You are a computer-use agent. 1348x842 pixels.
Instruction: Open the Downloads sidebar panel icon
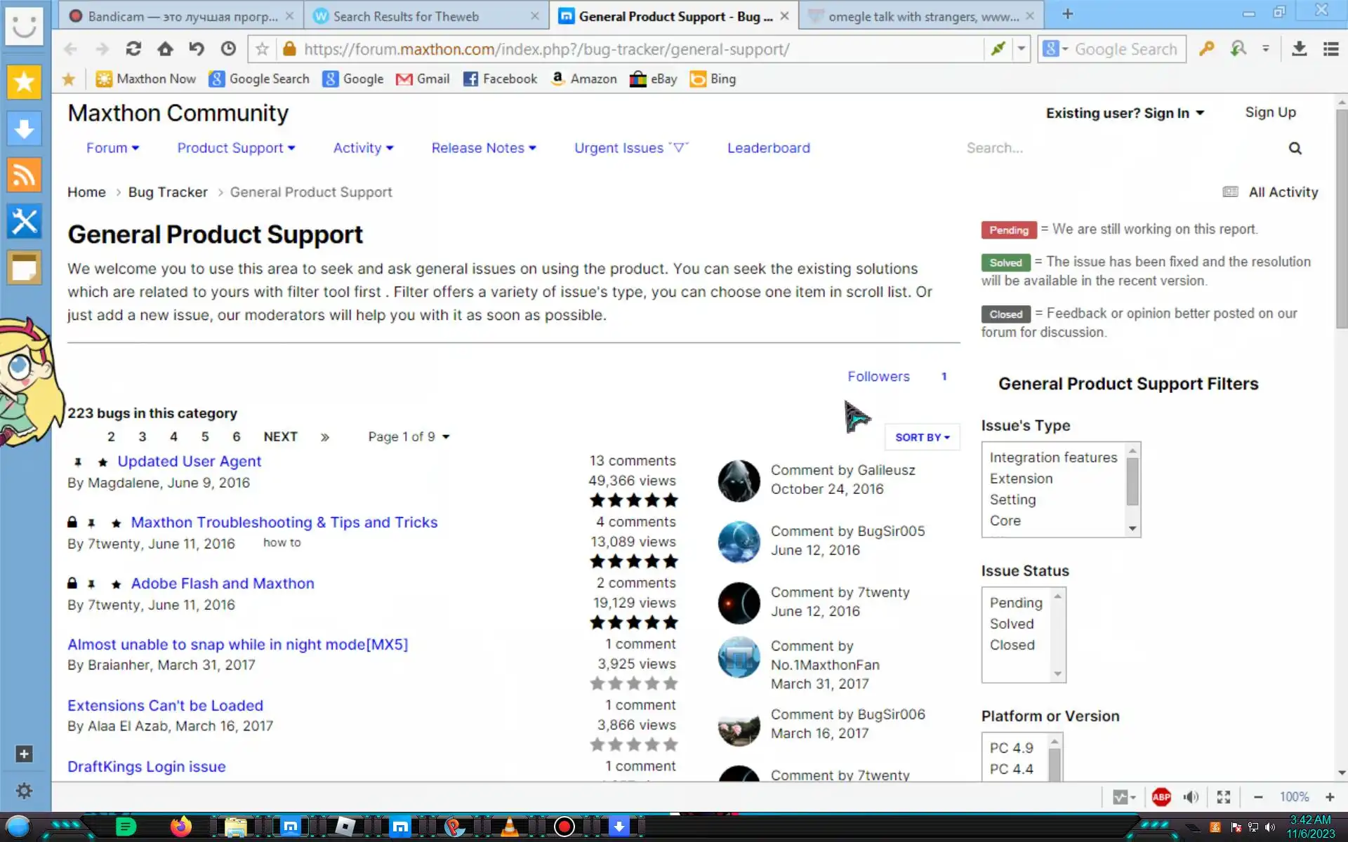click(24, 129)
